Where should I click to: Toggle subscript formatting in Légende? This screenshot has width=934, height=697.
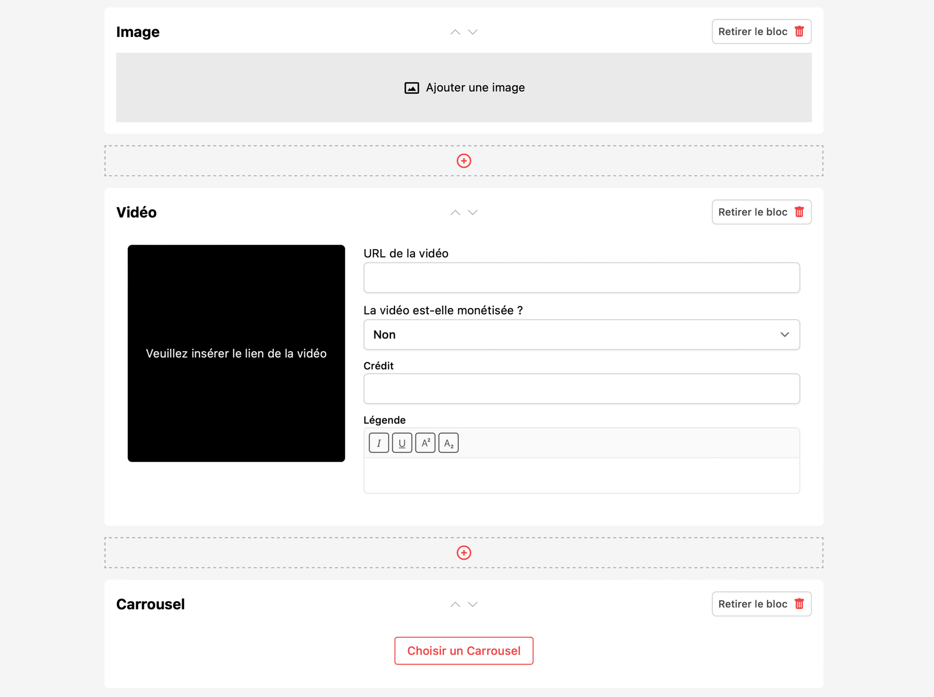point(449,443)
